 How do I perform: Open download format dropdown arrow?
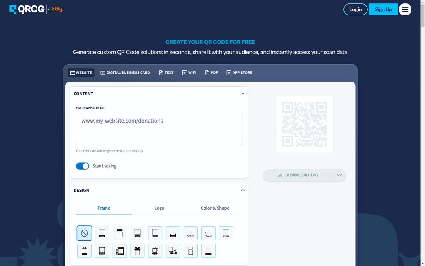339,175
